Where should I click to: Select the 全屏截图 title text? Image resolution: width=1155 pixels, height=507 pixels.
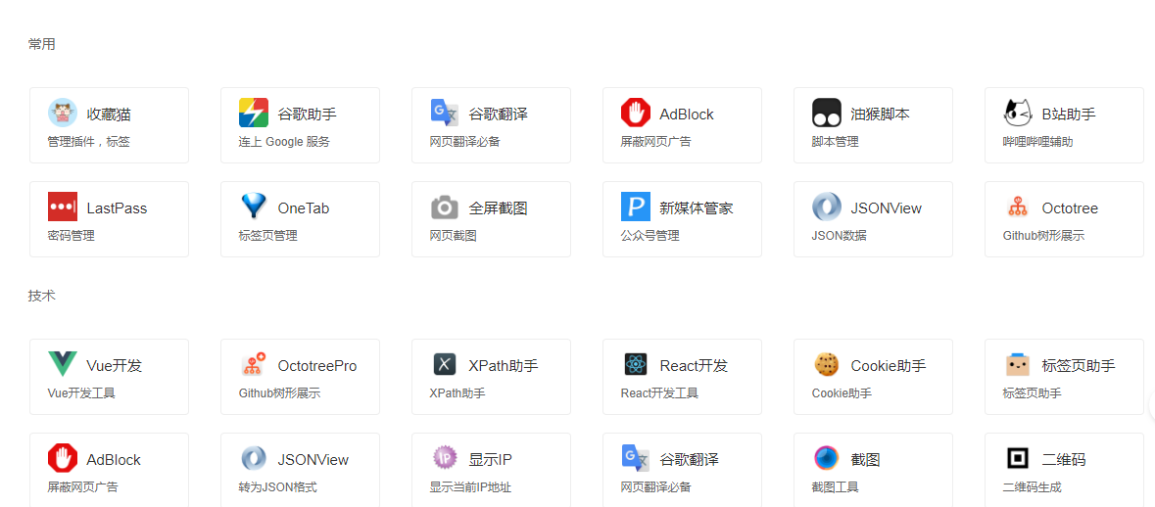[498, 208]
